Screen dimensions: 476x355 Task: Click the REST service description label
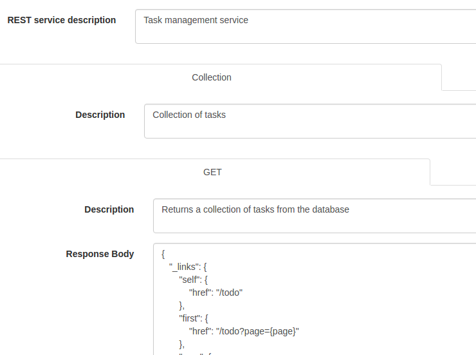click(62, 20)
